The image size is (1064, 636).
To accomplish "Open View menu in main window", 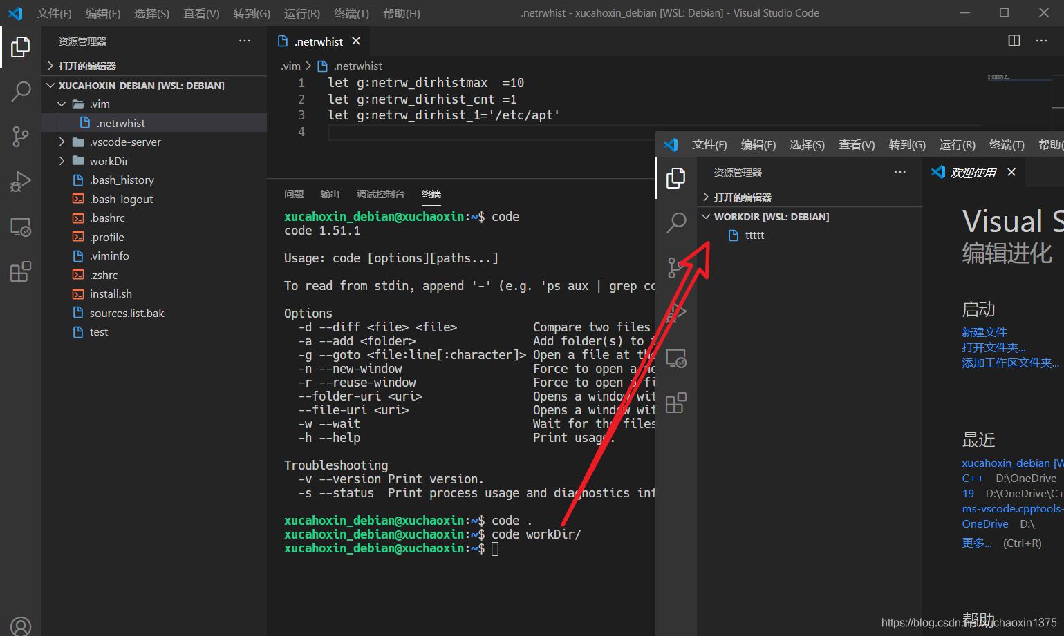I will click(201, 13).
